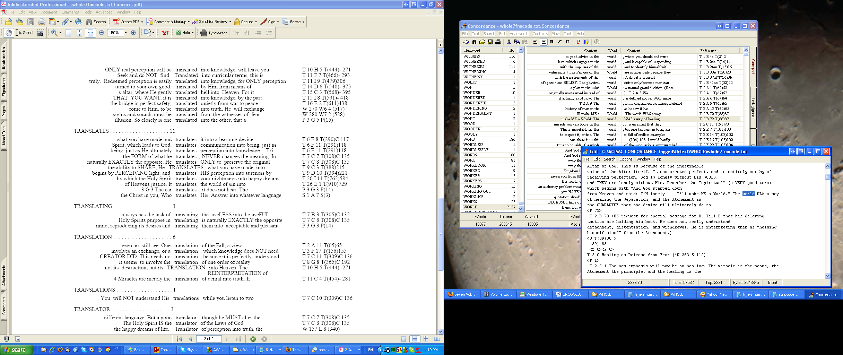Open the Bookmarks side tab
843x355 pixels.
click(4, 58)
